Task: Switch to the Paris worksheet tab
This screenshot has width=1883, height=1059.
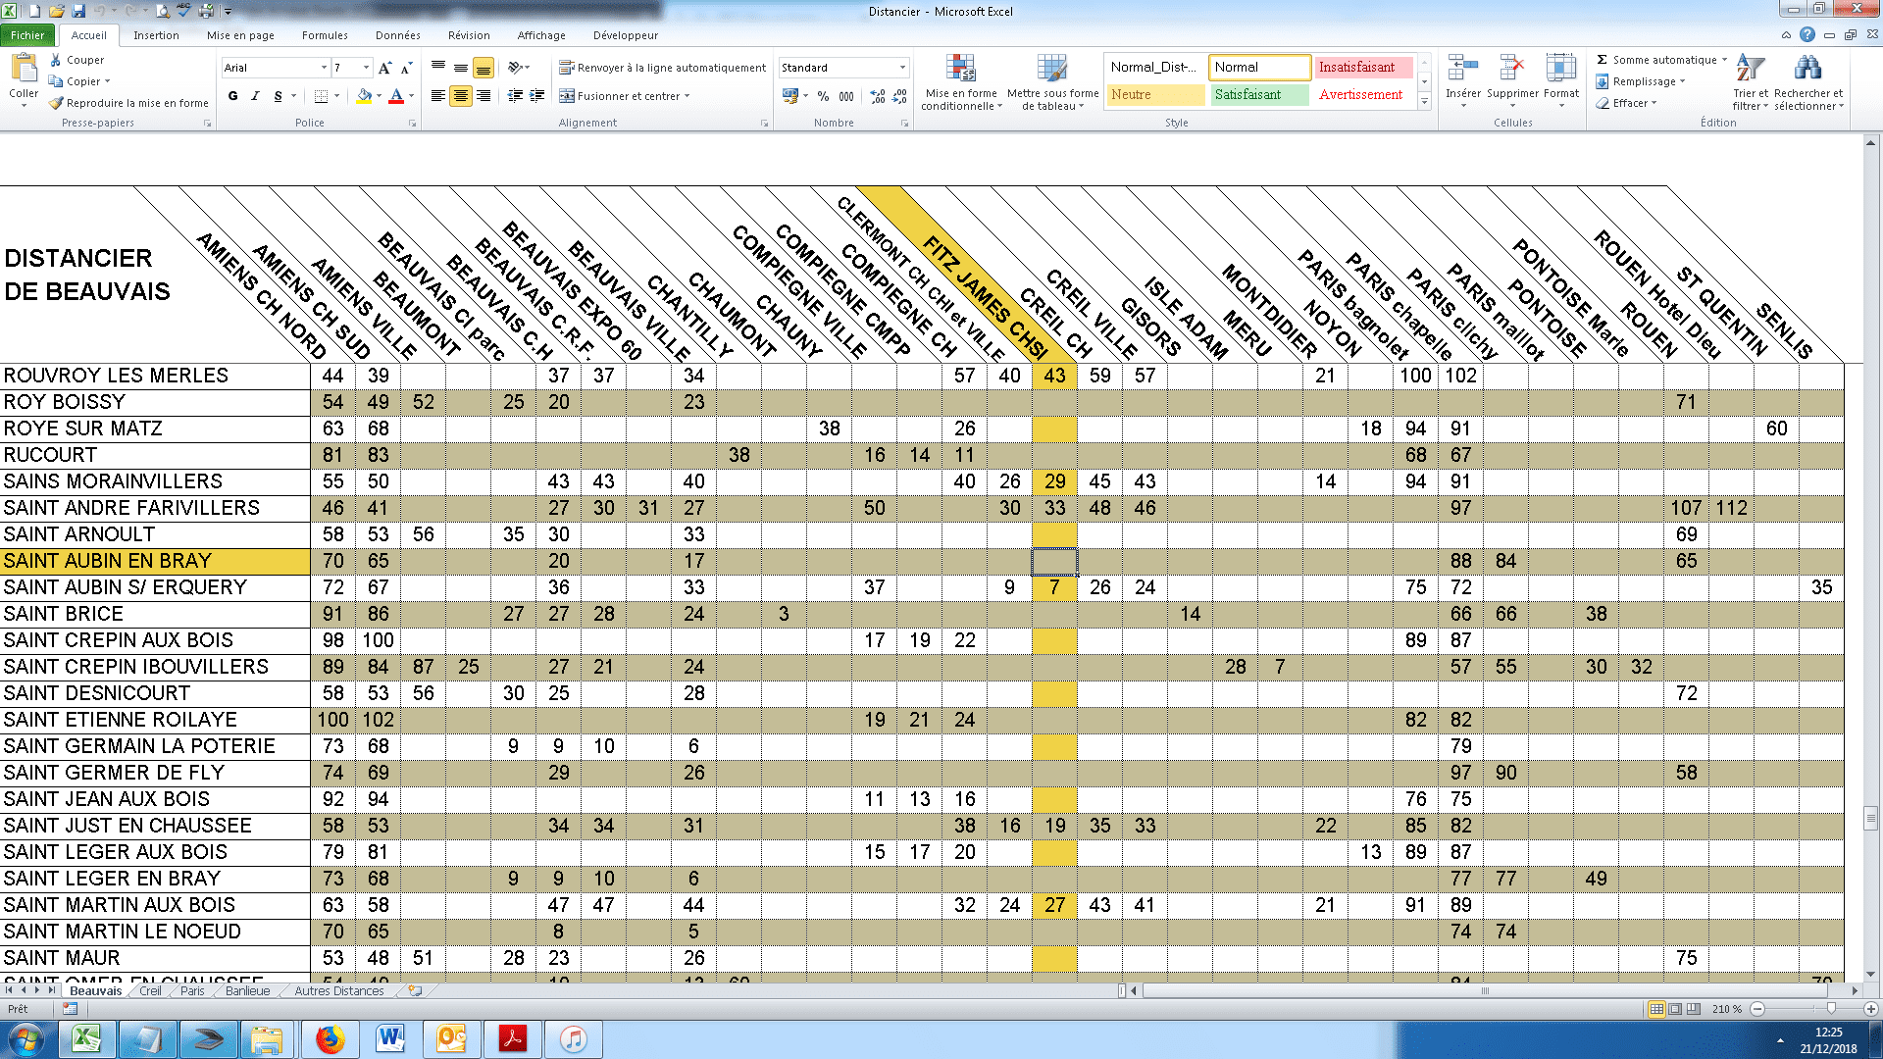Action: pos(192,991)
